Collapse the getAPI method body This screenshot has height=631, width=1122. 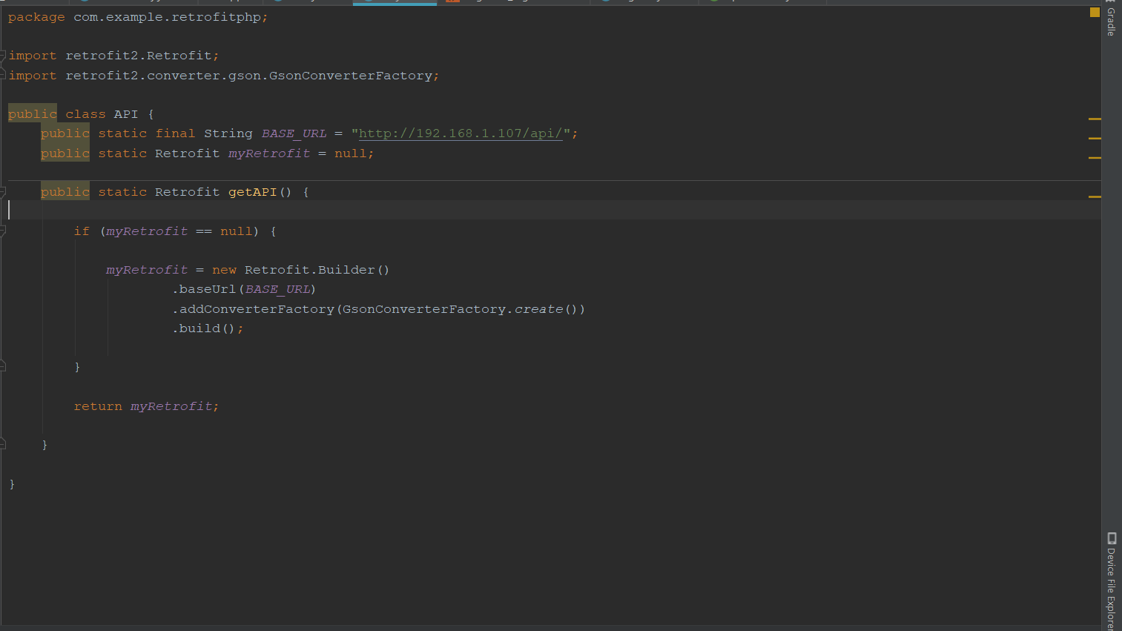pos(3,191)
